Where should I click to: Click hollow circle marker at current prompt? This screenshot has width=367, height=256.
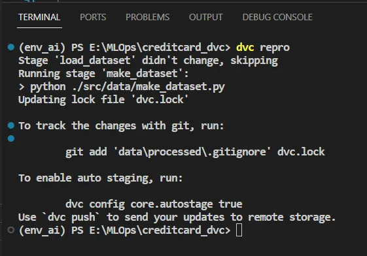[x=11, y=230]
